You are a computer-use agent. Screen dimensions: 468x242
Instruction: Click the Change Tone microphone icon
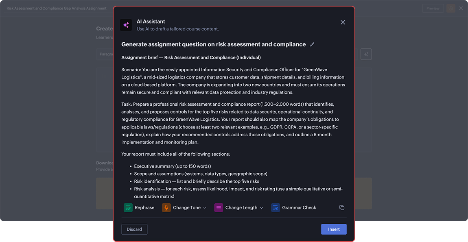166,207
